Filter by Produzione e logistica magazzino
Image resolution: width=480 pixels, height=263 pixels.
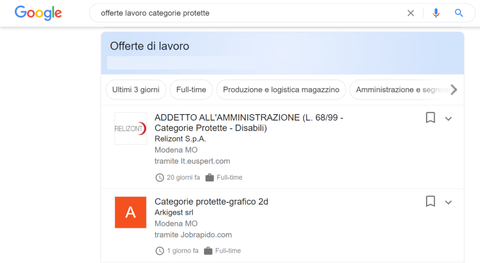tap(281, 90)
